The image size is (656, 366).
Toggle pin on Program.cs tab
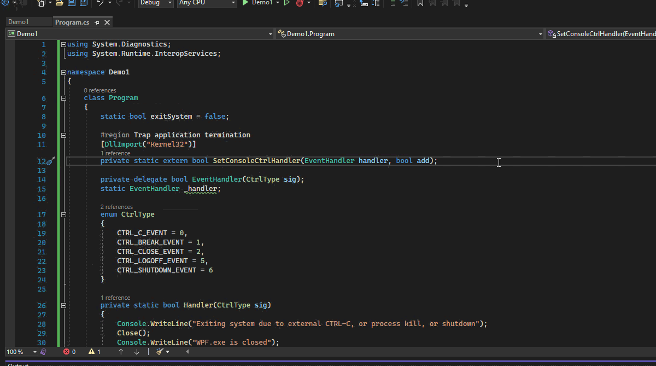[97, 22]
